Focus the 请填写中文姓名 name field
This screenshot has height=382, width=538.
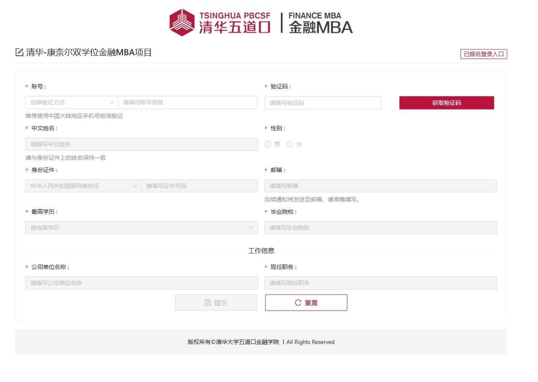pos(141,144)
